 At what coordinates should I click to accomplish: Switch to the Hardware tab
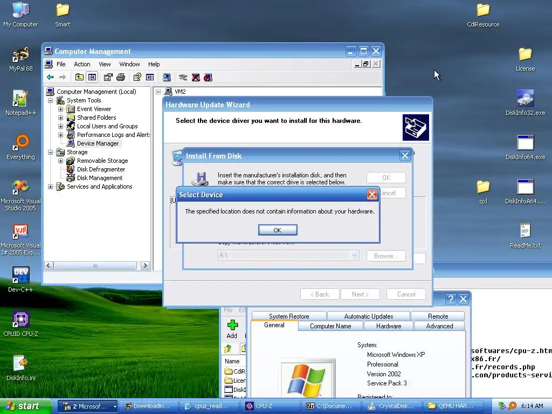tap(389, 326)
